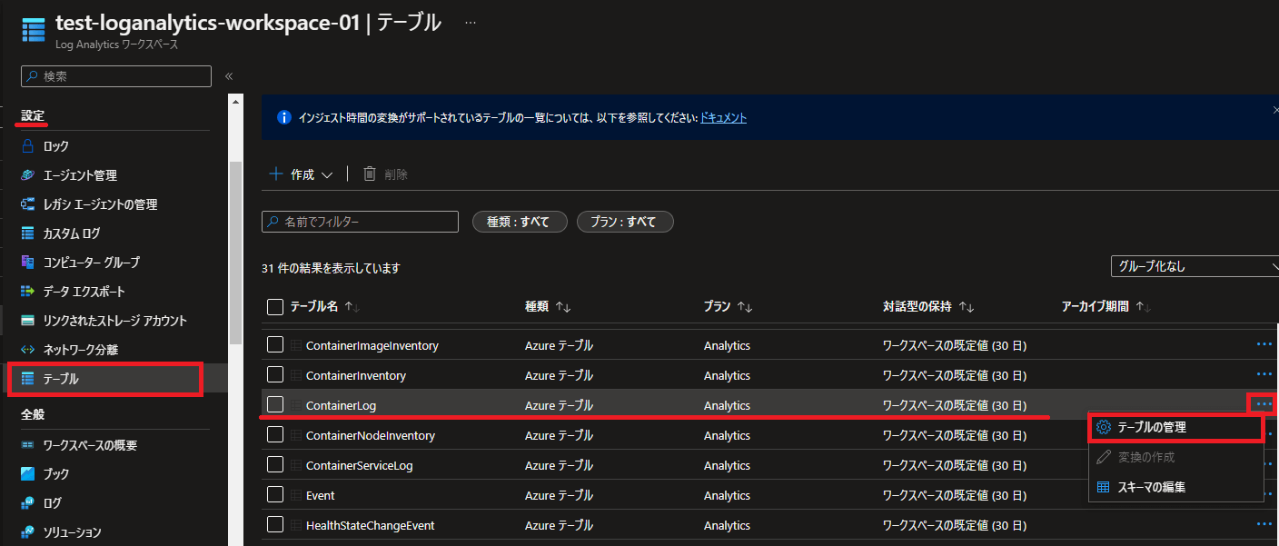Open ネットワーク分離 icon
Viewport: 1279px width, 546px height.
(28, 350)
